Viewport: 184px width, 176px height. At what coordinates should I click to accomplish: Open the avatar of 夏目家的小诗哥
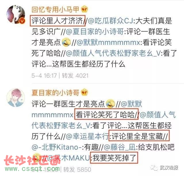[16, 98]
